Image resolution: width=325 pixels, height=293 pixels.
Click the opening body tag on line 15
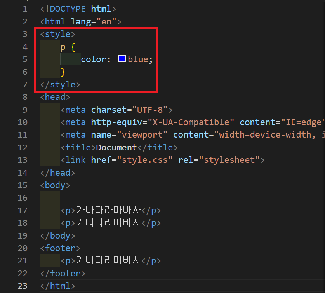tap(55, 185)
